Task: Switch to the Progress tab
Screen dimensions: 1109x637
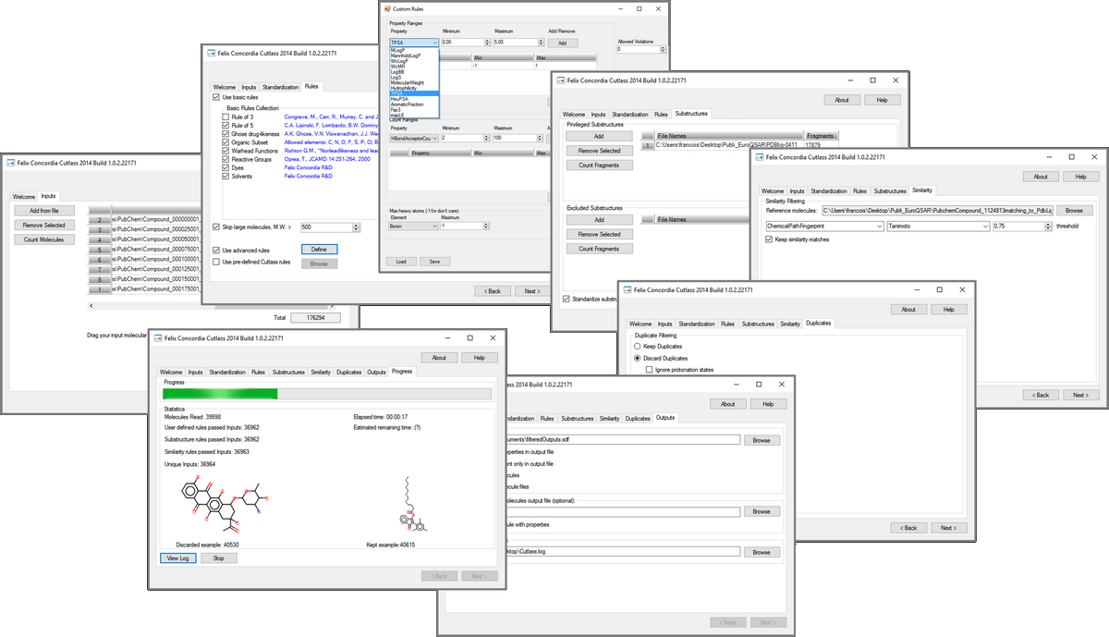Action: coord(402,372)
